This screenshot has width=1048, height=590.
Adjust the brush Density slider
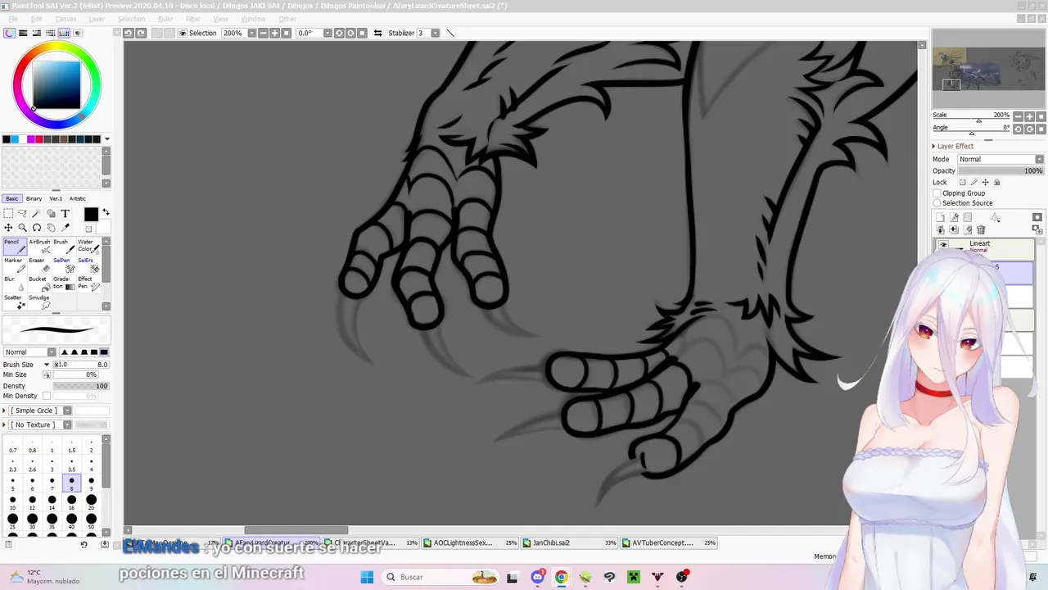[81, 386]
